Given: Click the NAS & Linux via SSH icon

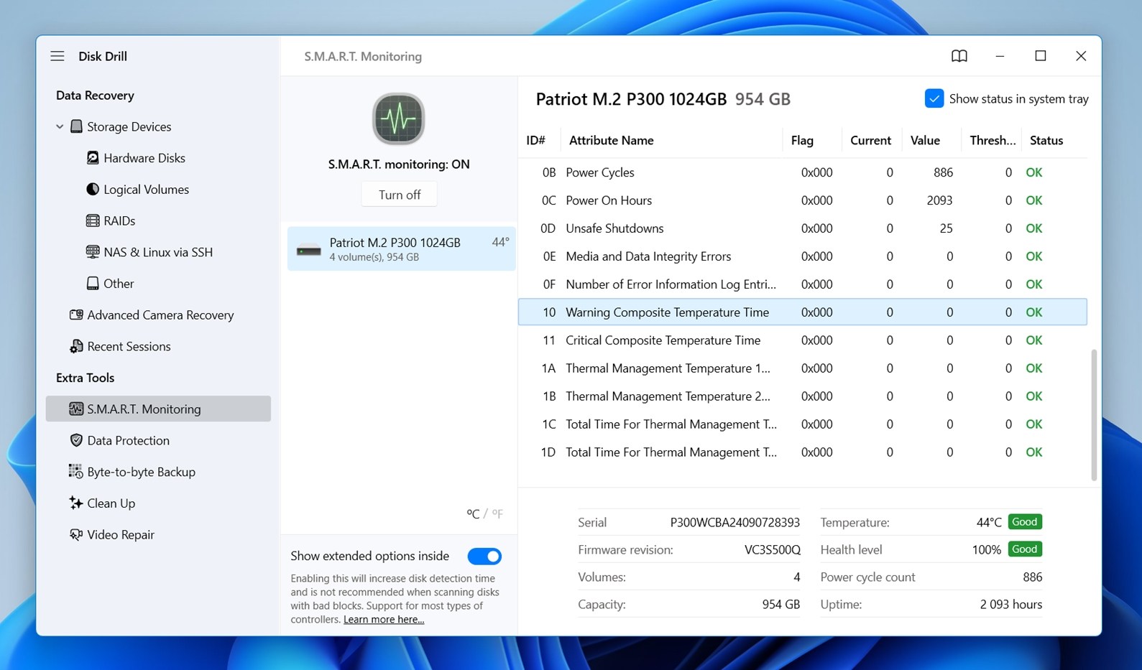Looking at the screenshot, I should pyautogui.click(x=93, y=252).
